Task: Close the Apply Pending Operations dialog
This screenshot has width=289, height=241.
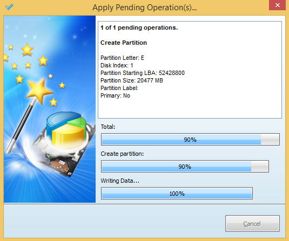Action: 277,5
